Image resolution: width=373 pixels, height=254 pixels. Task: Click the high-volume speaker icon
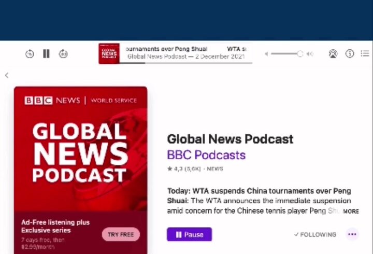click(x=310, y=54)
